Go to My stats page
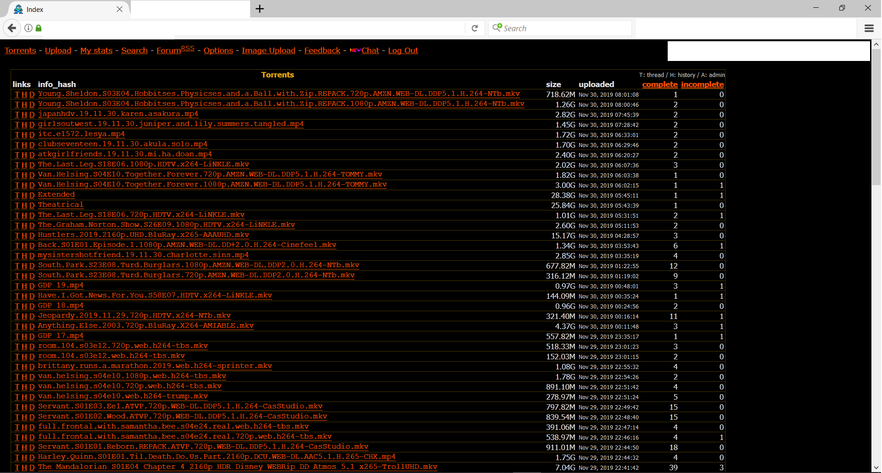Image resolution: width=882 pixels, height=473 pixels. tap(96, 51)
